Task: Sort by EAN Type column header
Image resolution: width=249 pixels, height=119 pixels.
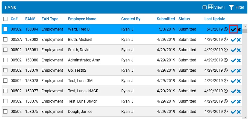Action: click(50, 19)
